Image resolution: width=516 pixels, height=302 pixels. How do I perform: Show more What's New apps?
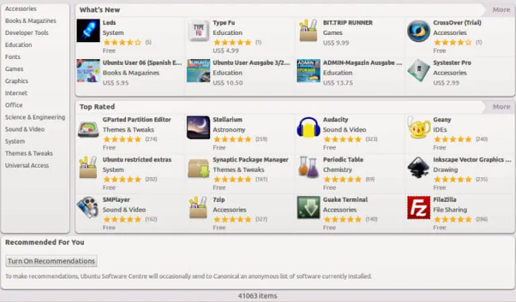pos(501,10)
